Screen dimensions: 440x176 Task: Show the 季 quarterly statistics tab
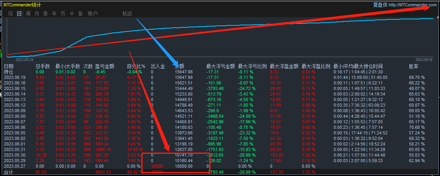tap(45, 13)
